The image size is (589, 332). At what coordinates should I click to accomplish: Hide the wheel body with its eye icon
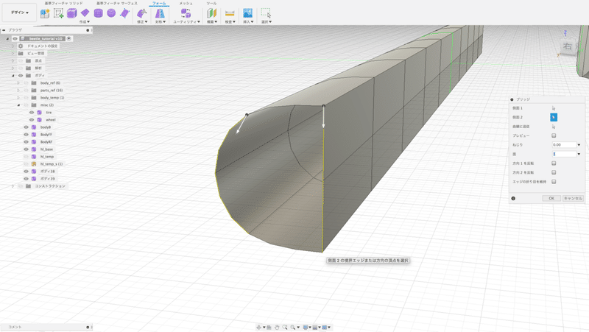click(32, 120)
